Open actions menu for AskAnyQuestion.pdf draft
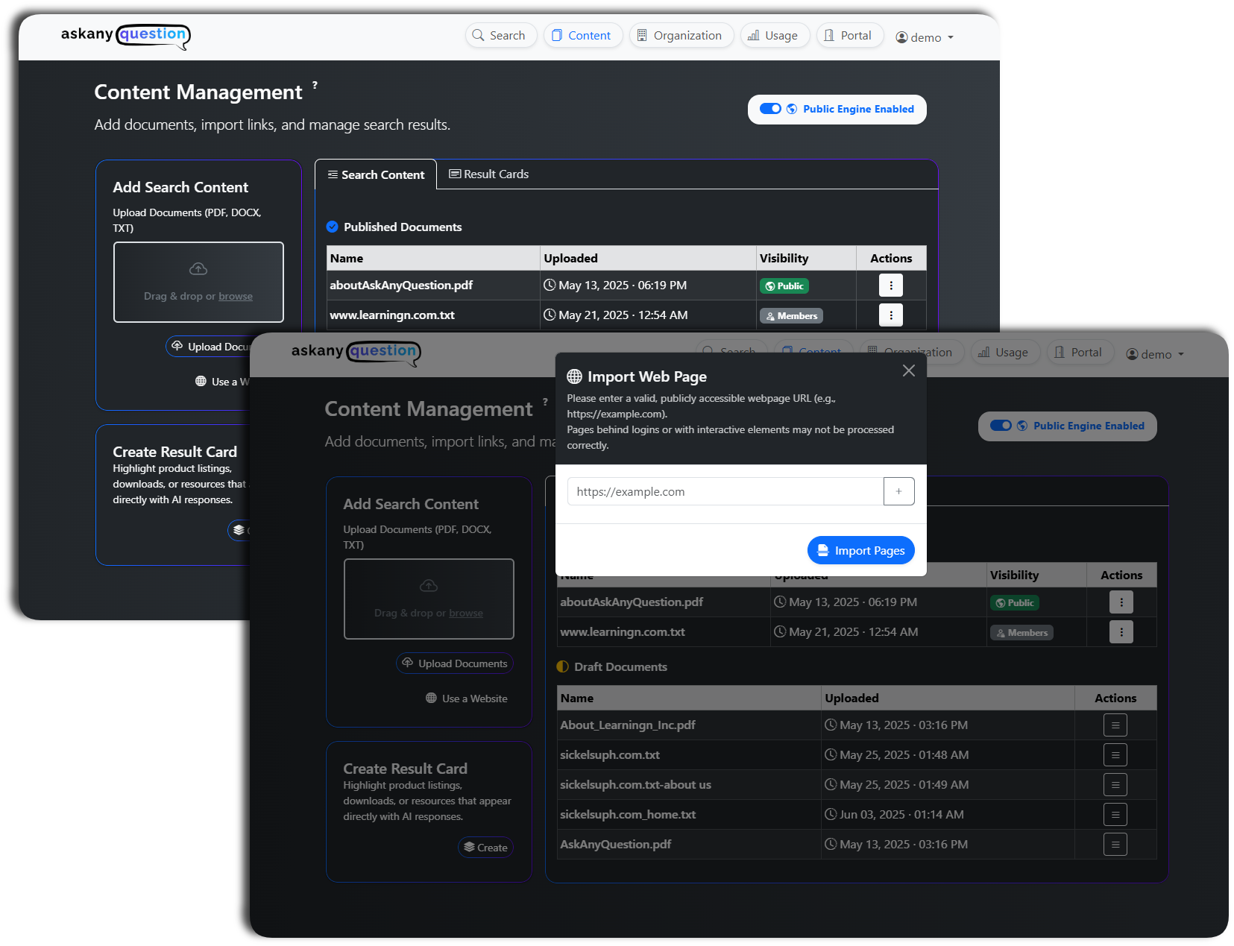 [1115, 844]
